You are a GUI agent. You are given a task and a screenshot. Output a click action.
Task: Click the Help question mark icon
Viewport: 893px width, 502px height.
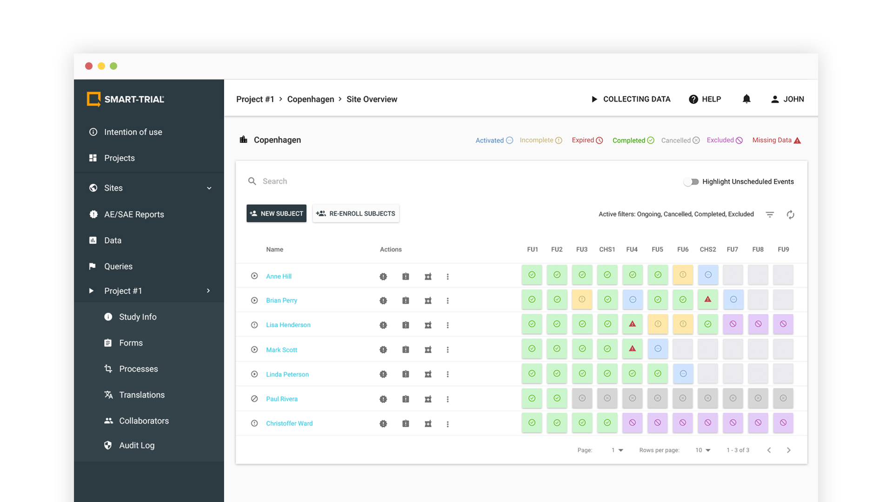coord(693,99)
